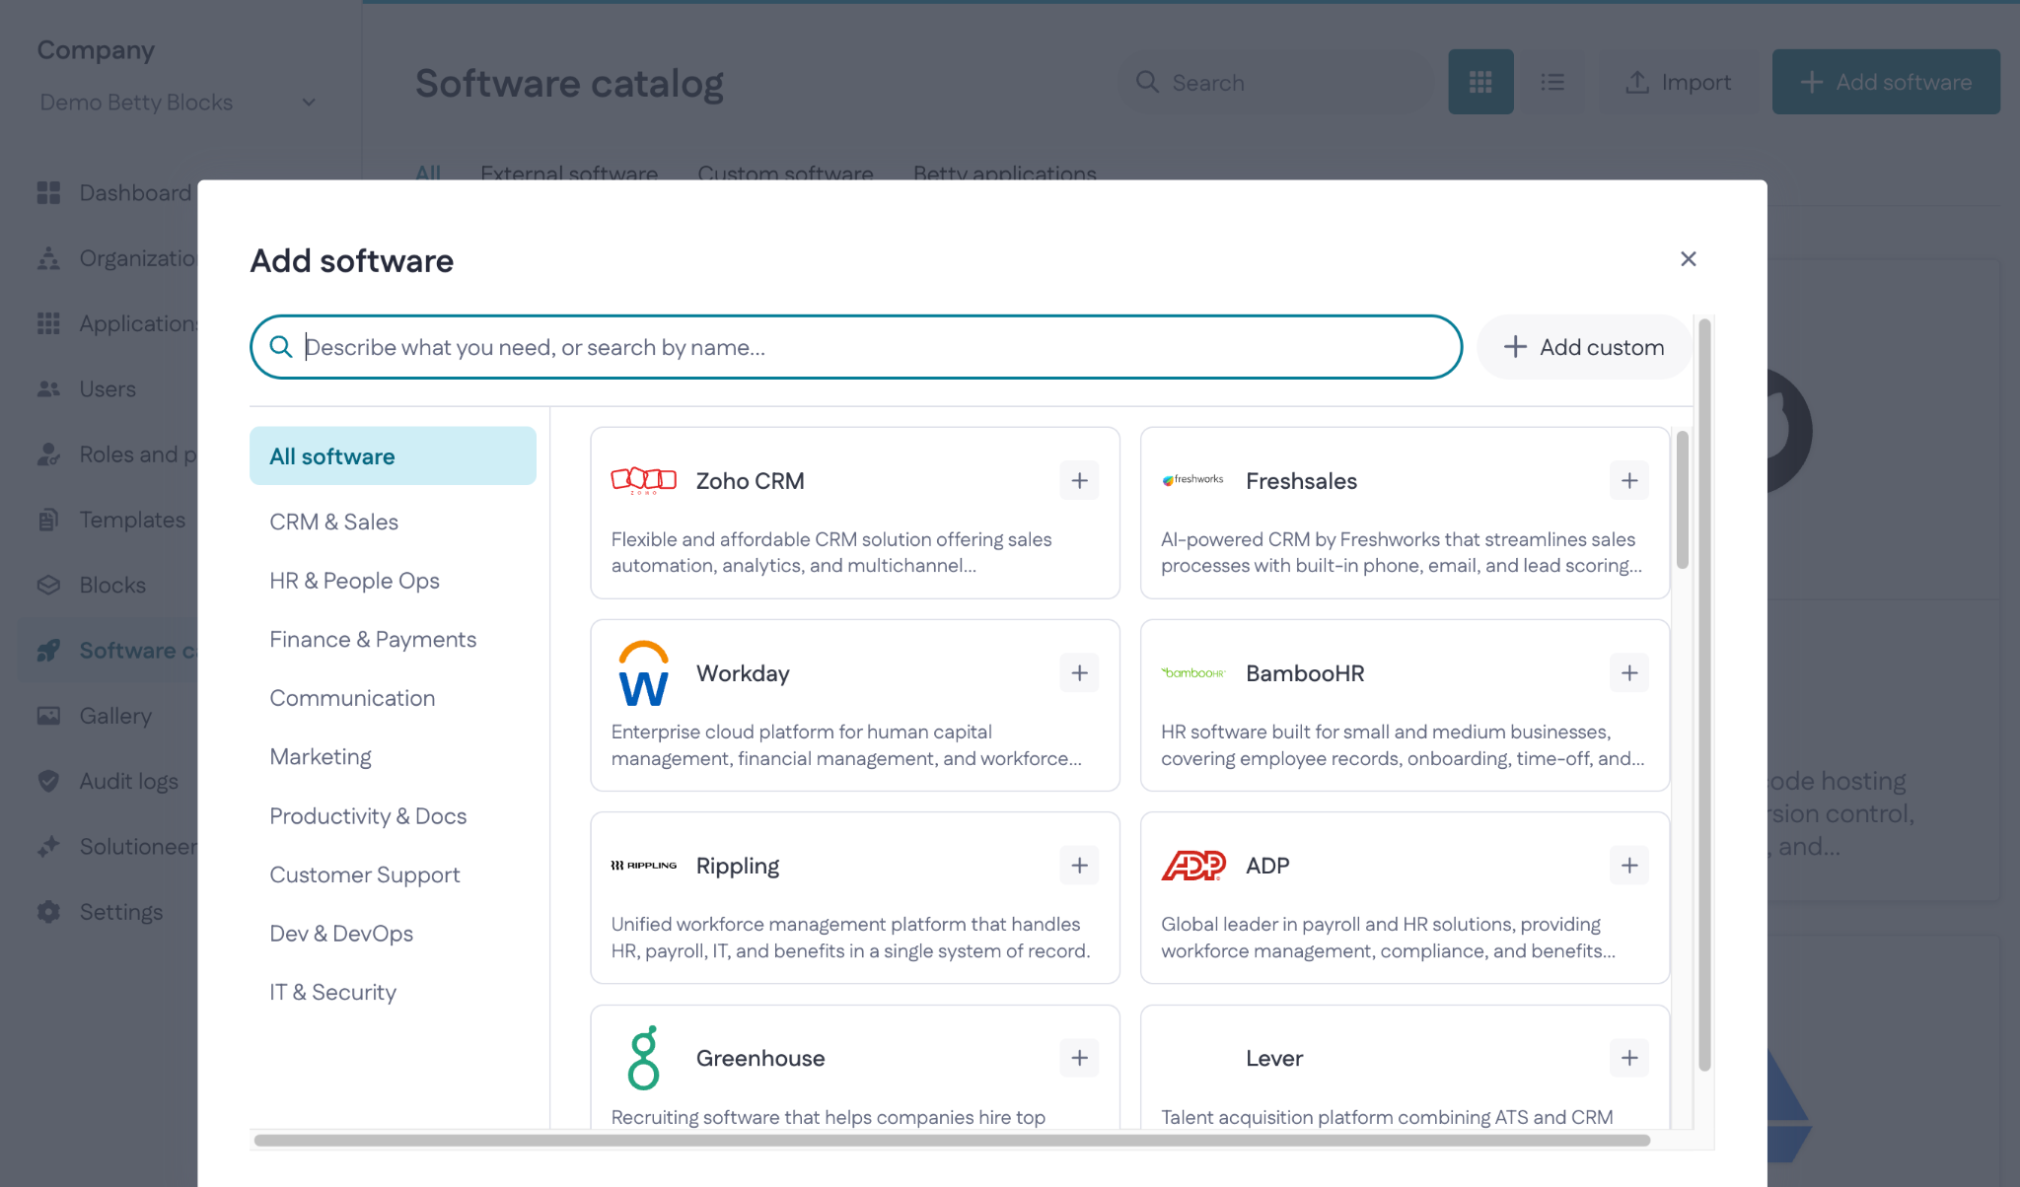Image resolution: width=2020 pixels, height=1187 pixels.
Task: Click the Audit logs shield icon
Action: click(x=48, y=781)
